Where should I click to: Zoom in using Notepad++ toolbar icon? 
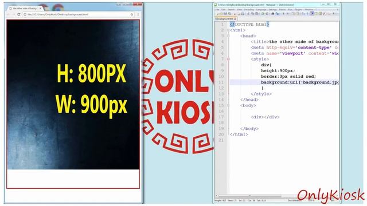pos(283,14)
